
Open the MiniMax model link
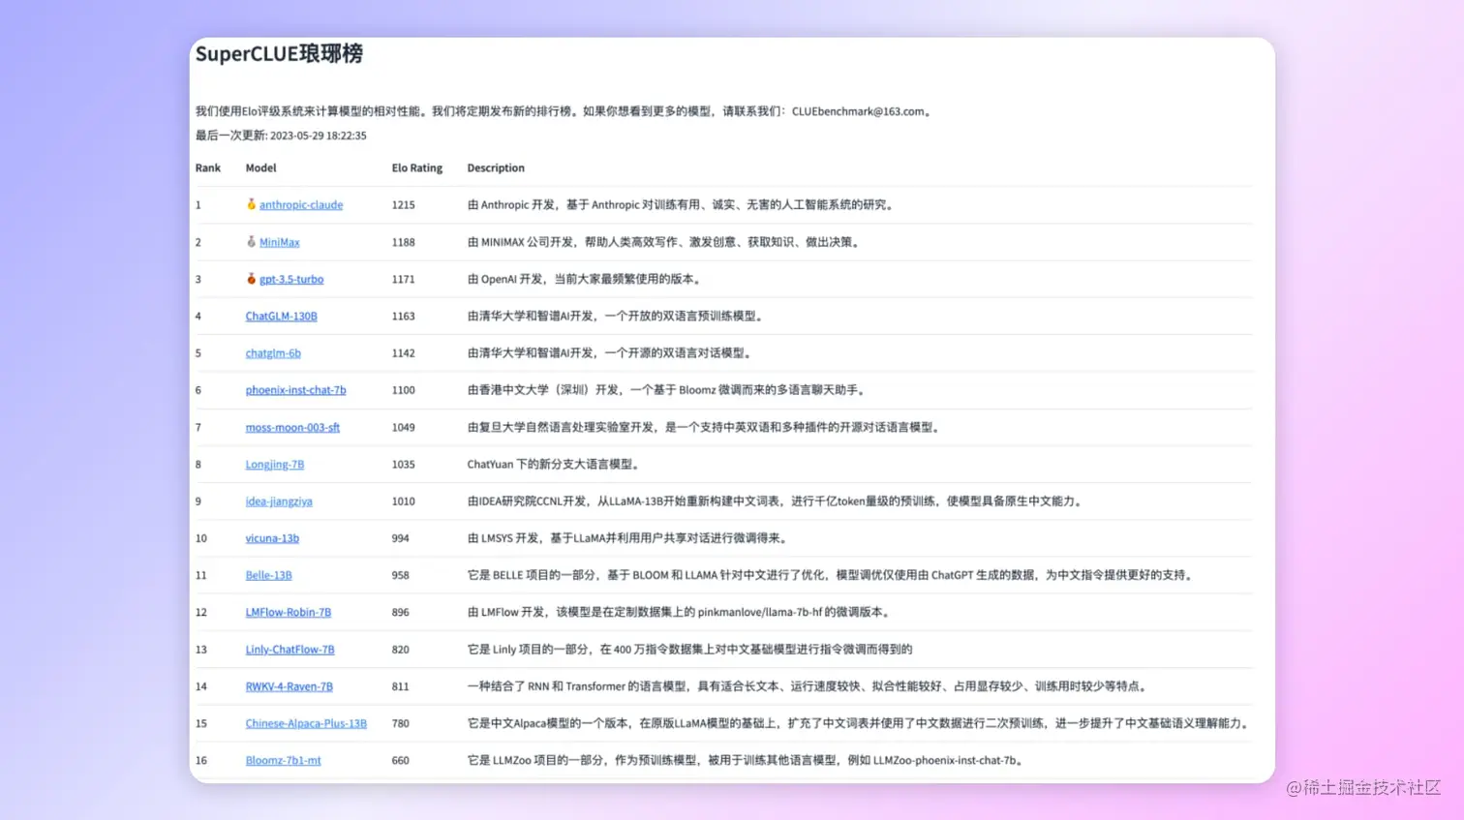coord(280,242)
